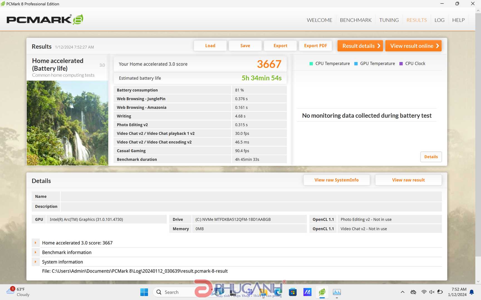
Task: Click the cloud sync tray icon
Action: click(x=413, y=292)
